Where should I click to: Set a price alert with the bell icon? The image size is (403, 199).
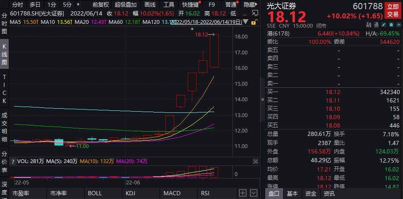click(391, 25)
